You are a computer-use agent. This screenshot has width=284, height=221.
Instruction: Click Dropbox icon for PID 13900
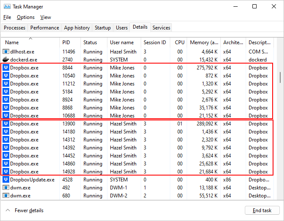6,124
